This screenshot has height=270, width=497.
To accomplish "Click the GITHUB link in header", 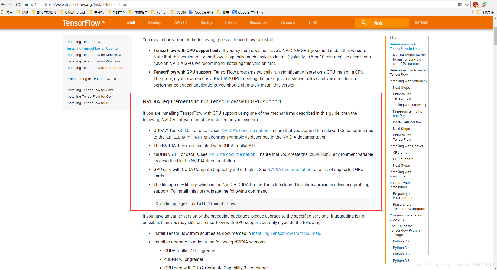I will coord(422,22).
